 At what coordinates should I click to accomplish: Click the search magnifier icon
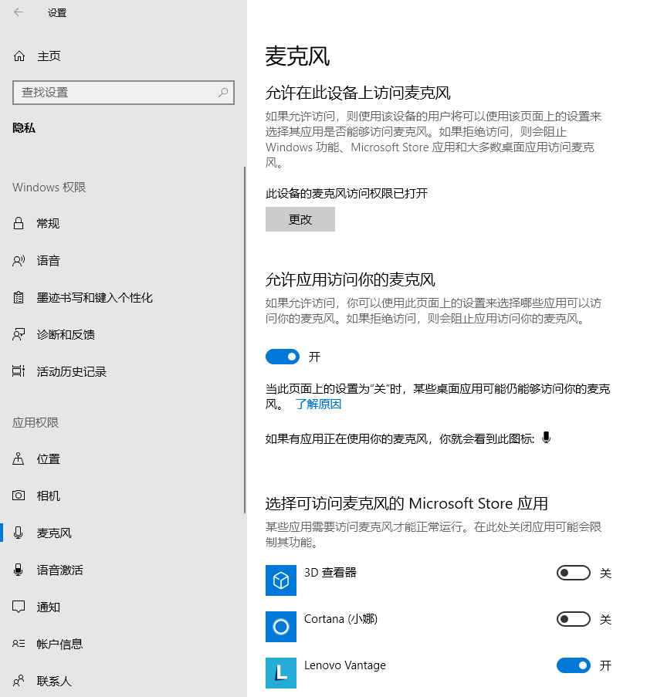point(223,93)
